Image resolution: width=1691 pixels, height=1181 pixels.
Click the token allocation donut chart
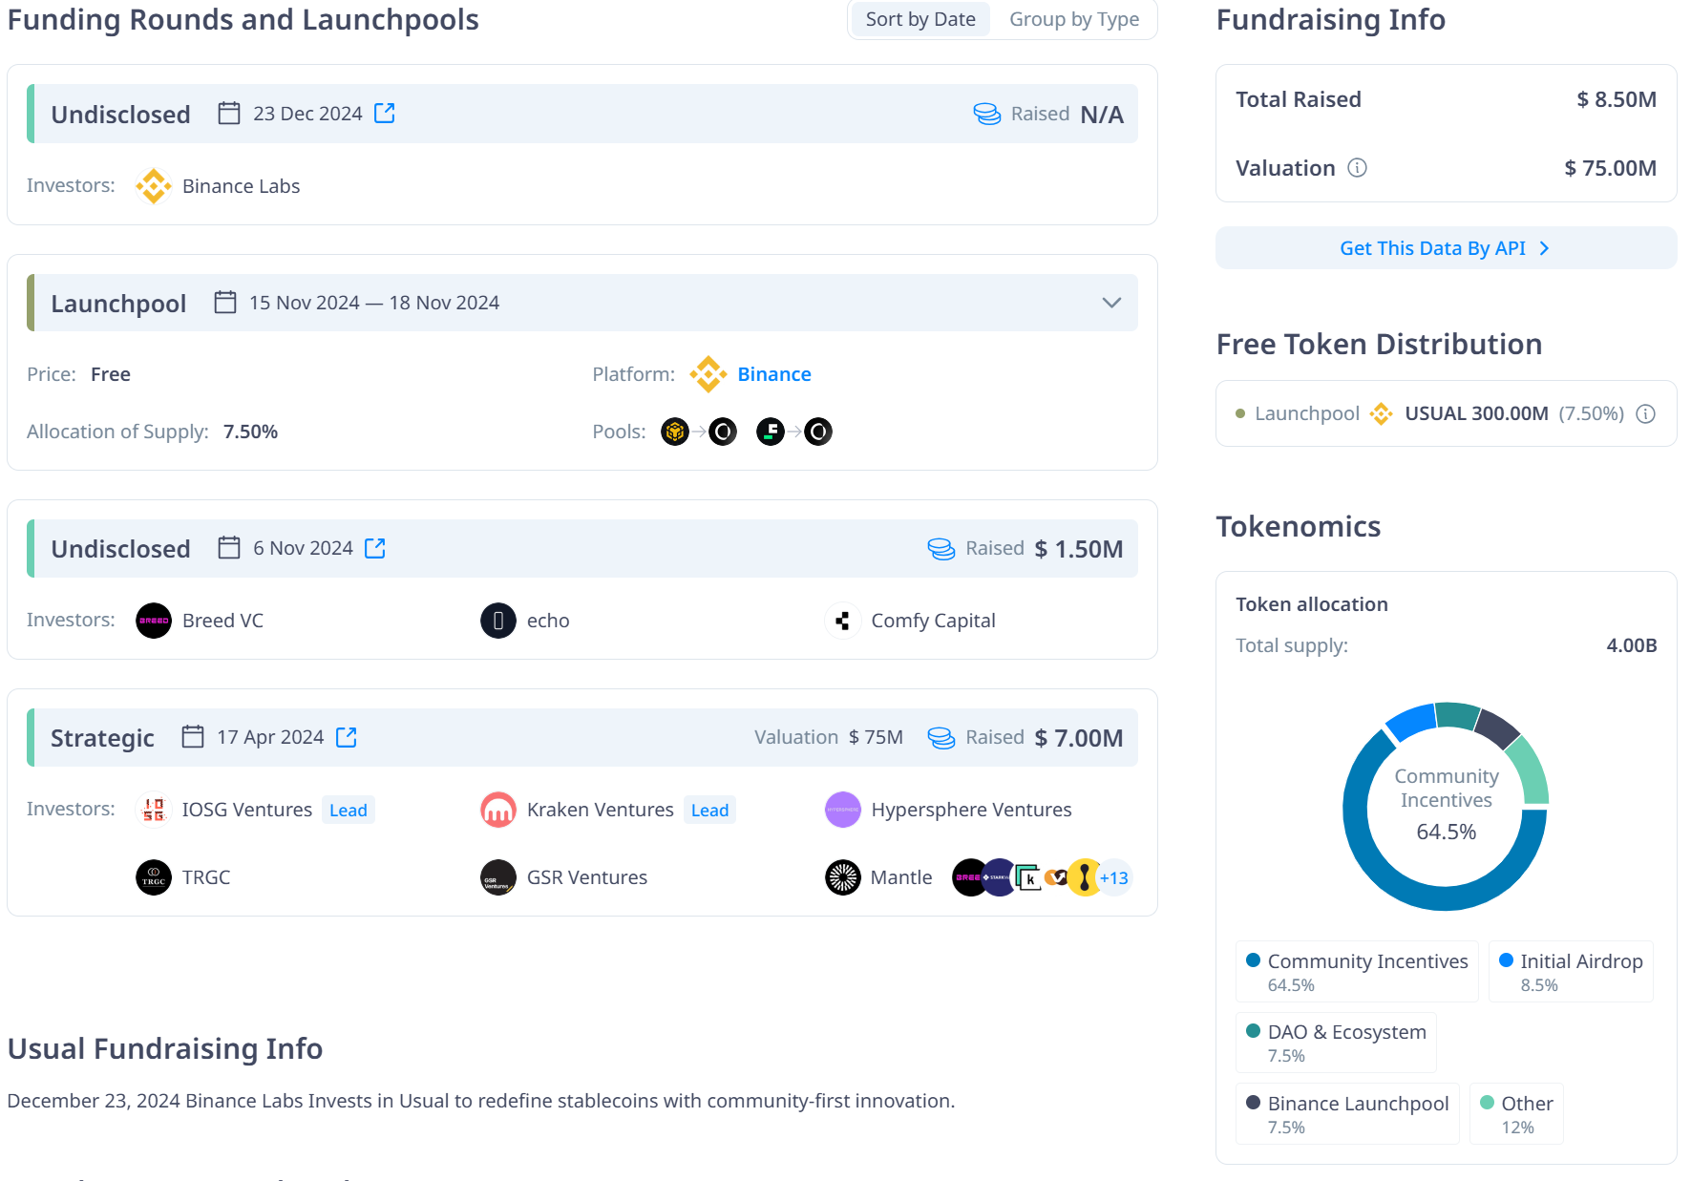coord(1446,807)
